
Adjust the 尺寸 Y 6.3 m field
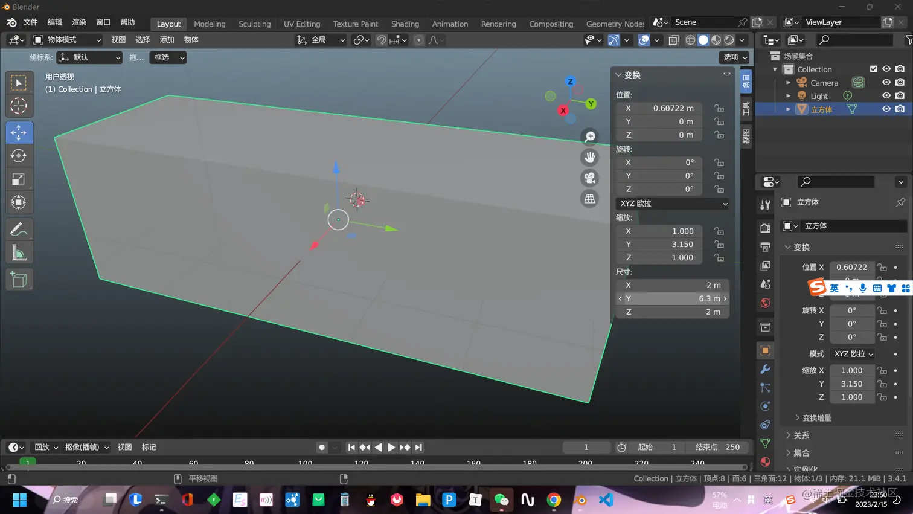click(673, 299)
